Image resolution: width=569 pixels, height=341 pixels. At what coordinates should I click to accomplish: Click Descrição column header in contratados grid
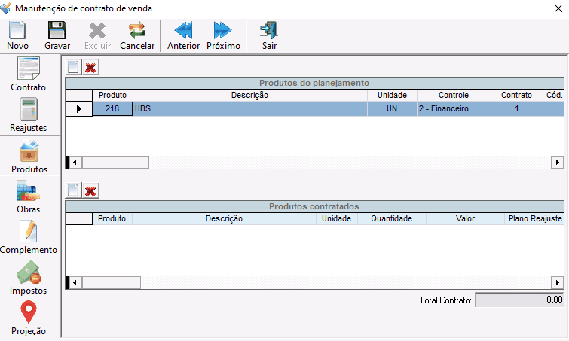pyautogui.click(x=224, y=219)
